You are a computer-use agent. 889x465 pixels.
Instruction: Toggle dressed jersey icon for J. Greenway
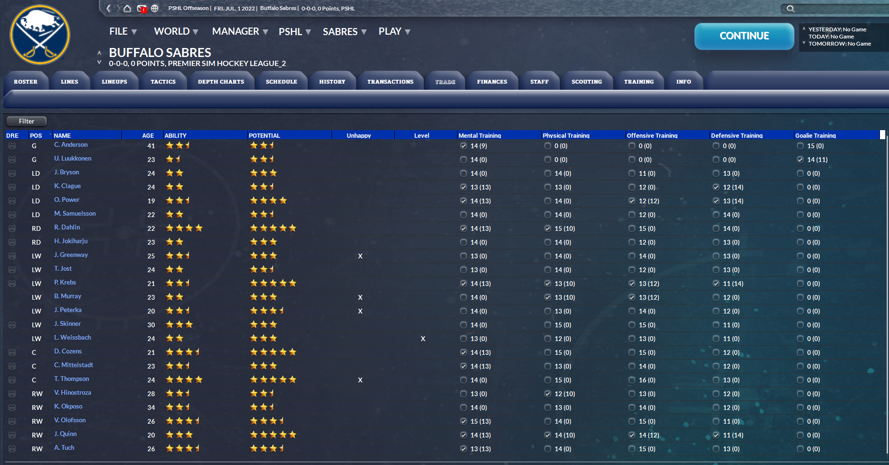pyautogui.click(x=12, y=256)
